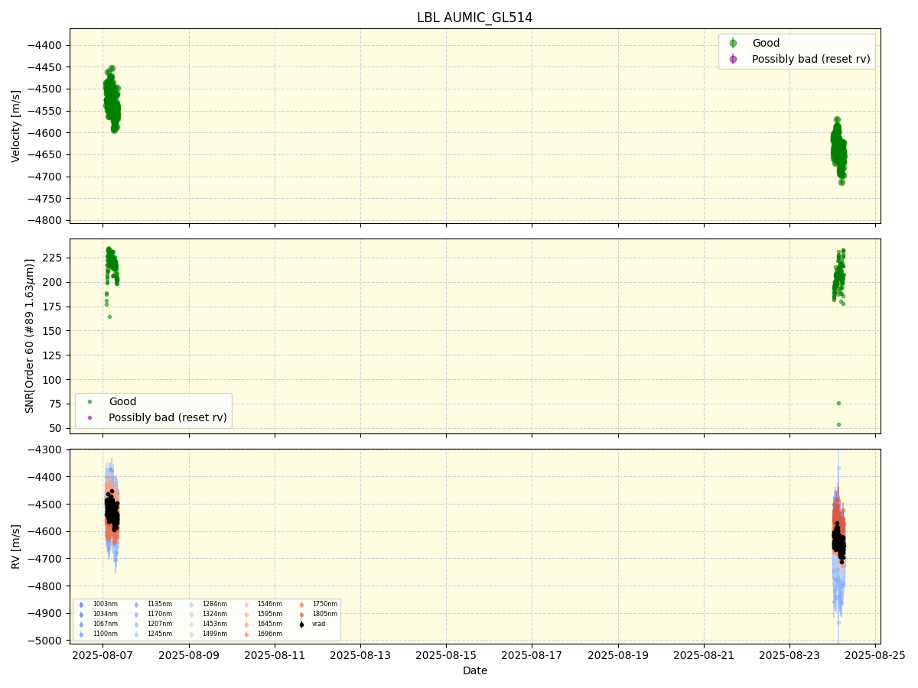The height and width of the screenshot is (688, 918).
Task: Click the 2025-08-15 date tick label
Action: click(x=447, y=655)
